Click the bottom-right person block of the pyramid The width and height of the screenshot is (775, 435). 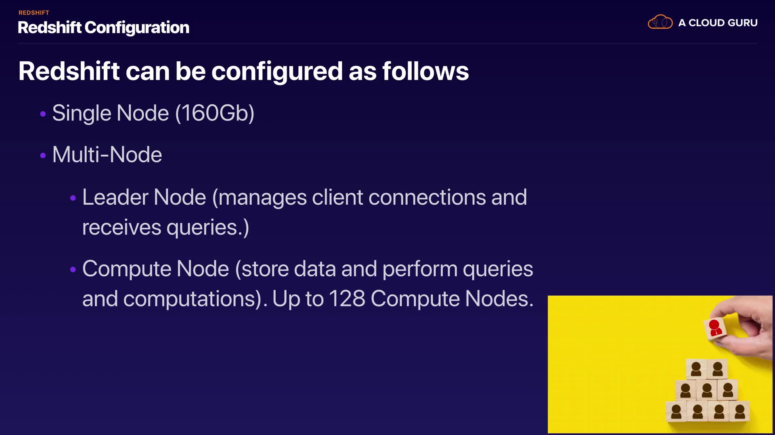(739, 412)
